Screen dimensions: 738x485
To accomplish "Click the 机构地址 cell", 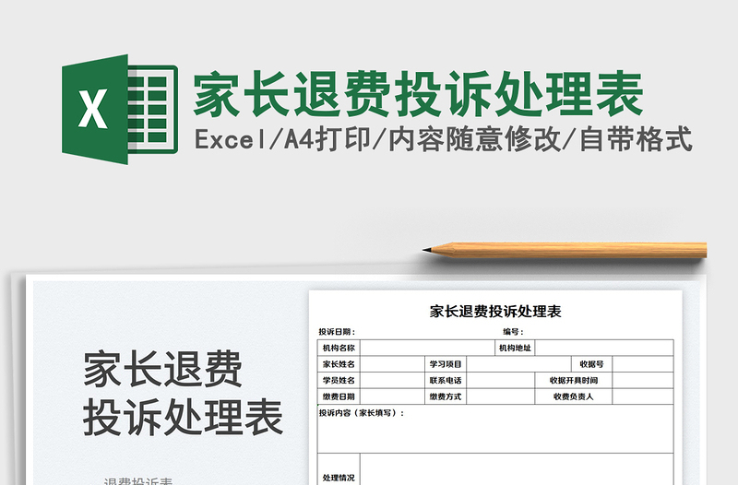I will [x=515, y=349].
